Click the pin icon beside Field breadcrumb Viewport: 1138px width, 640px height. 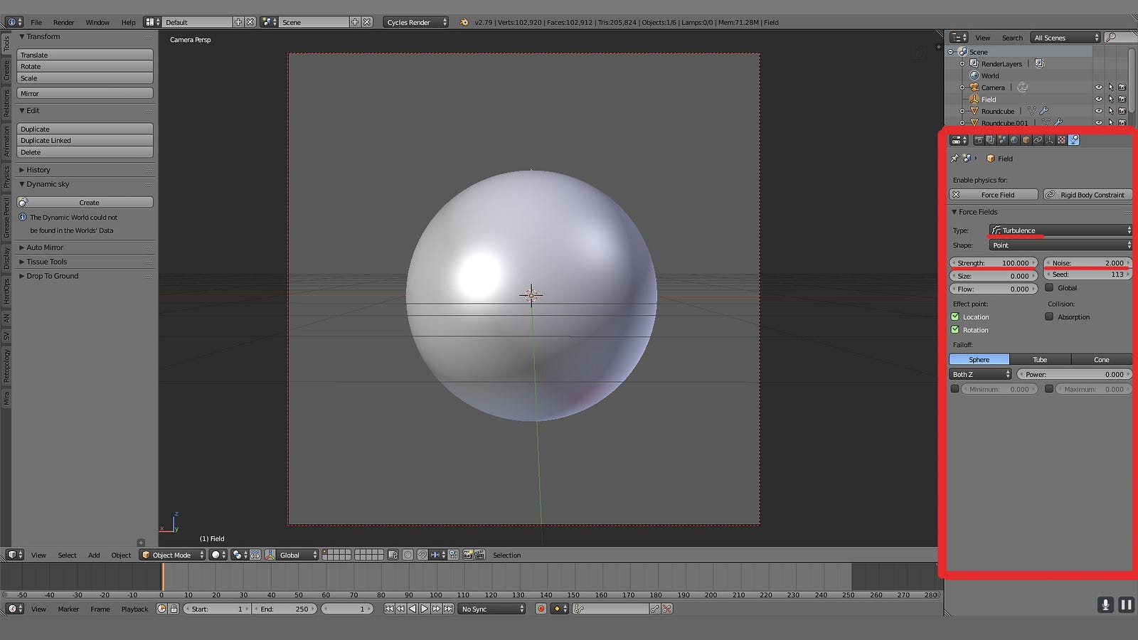click(x=954, y=159)
